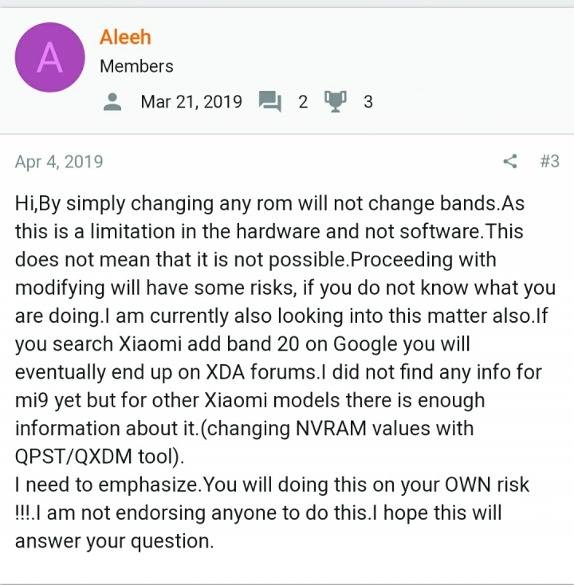Click the closing line "answer your question."
Screen dimensions: 574x585
coord(114,540)
